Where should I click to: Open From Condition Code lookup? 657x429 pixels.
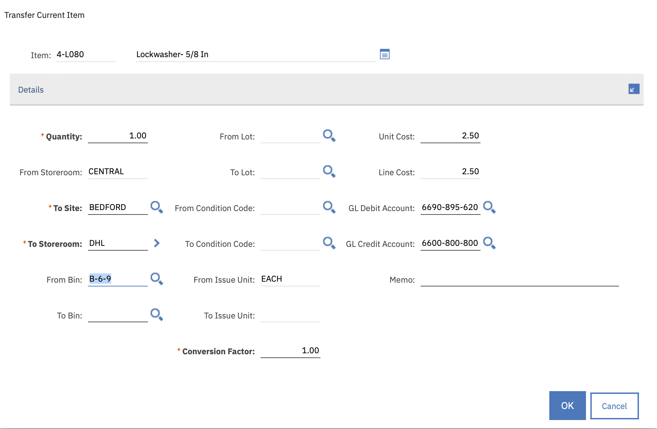(x=329, y=207)
